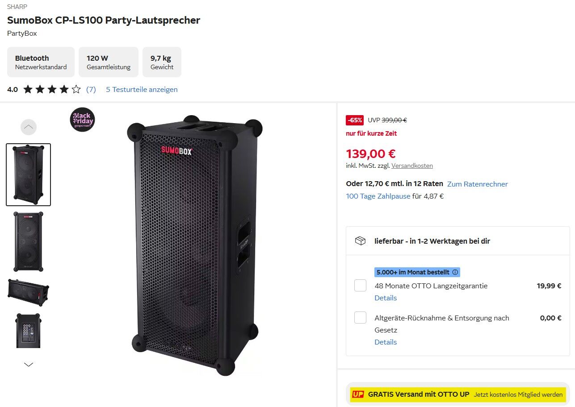The image size is (575, 407).
Task: Select the Bluetooth Netzwerkstandard chip
Action: click(x=41, y=62)
